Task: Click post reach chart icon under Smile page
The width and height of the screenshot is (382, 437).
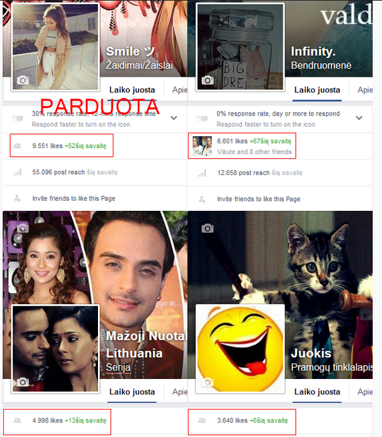Action: click(x=17, y=172)
